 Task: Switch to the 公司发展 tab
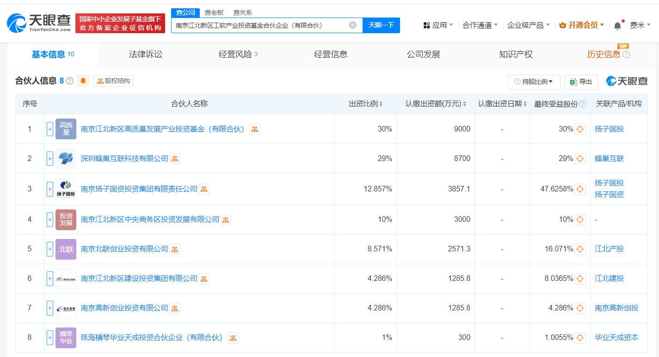point(423,54)
